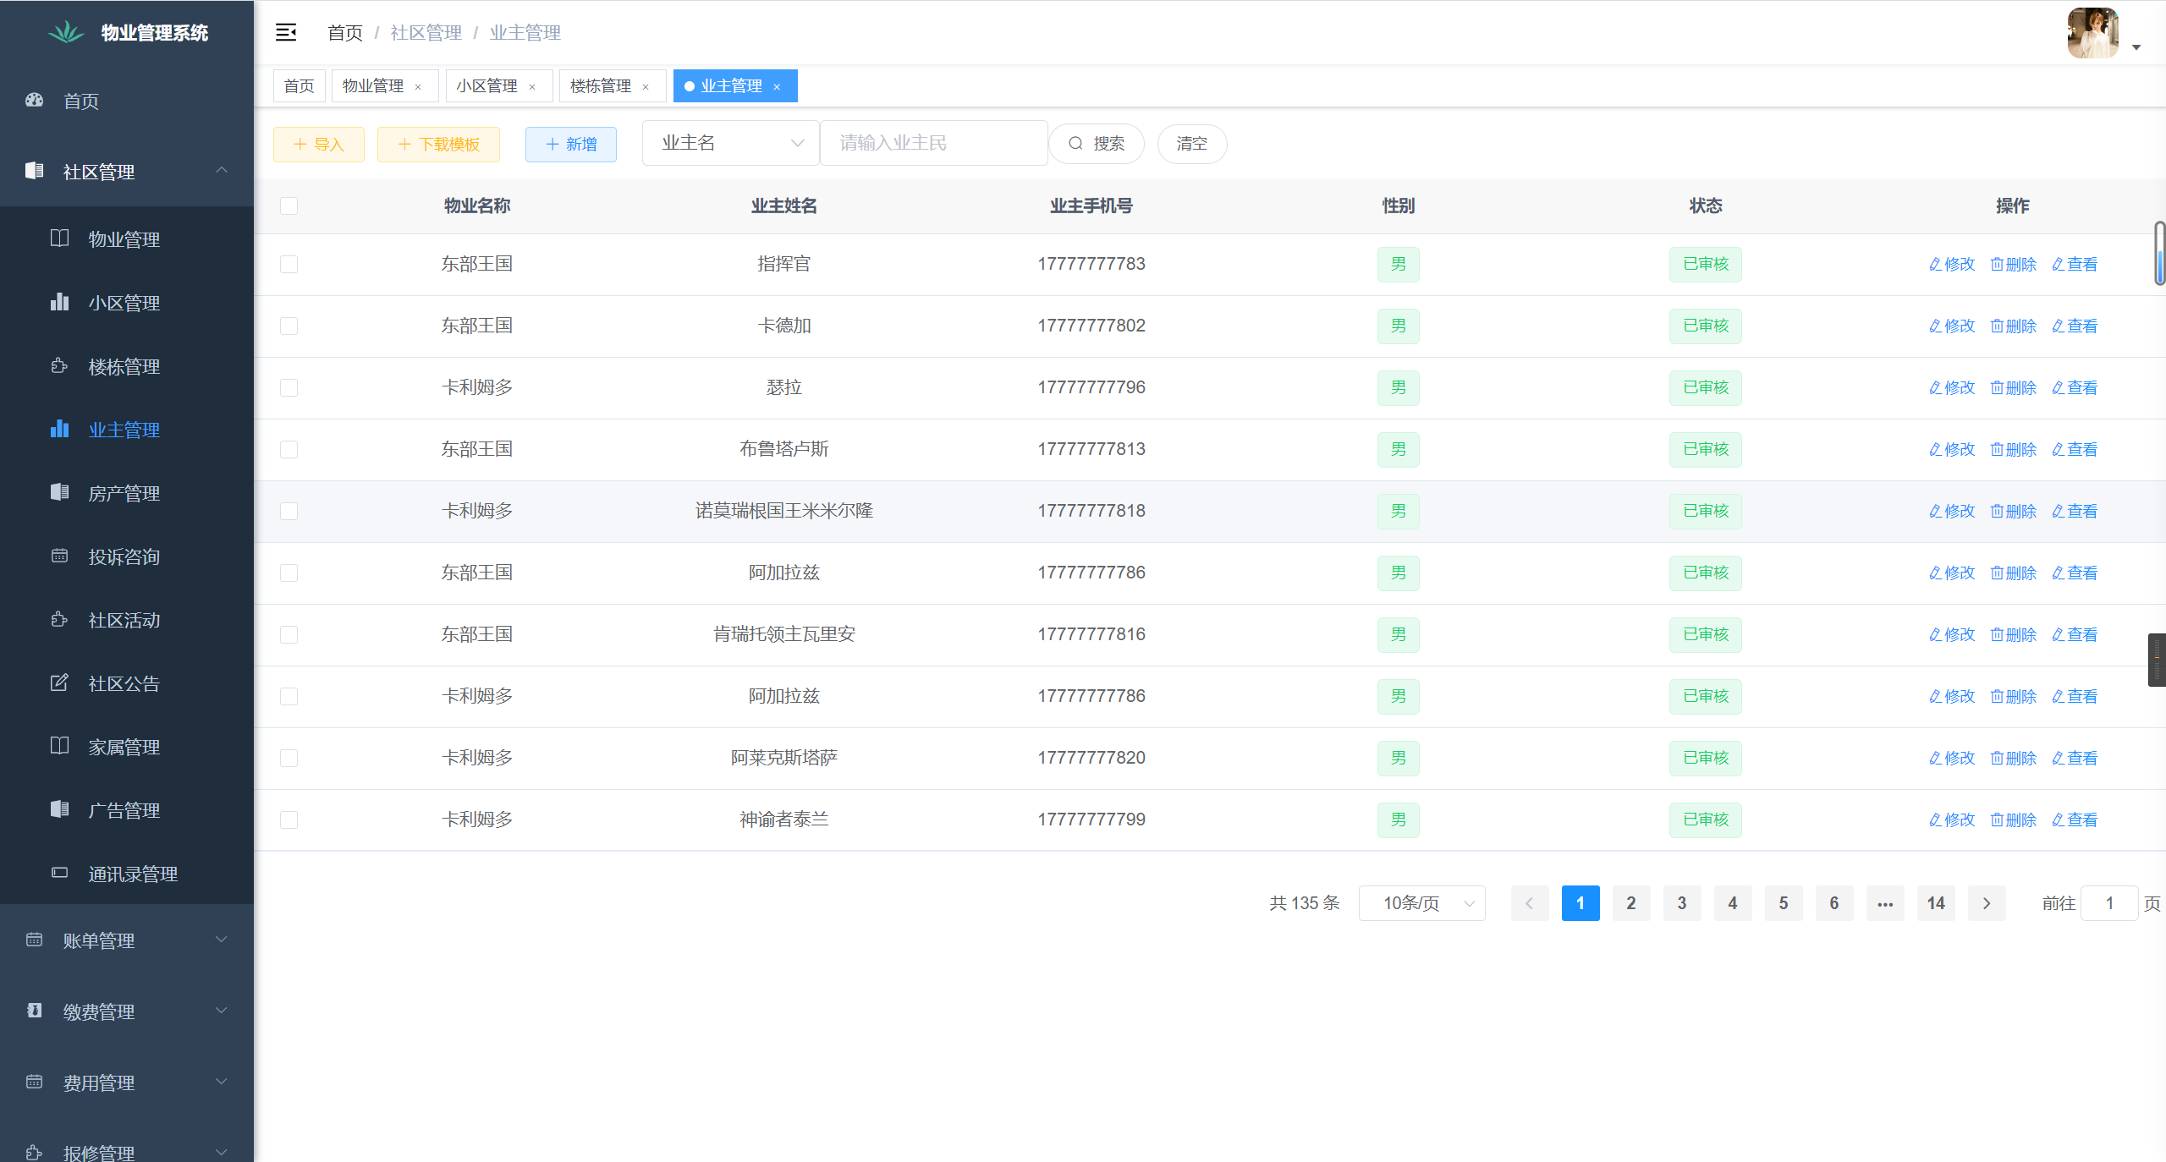Collapse the 社区管理 sidebar group

coord(127,171)
